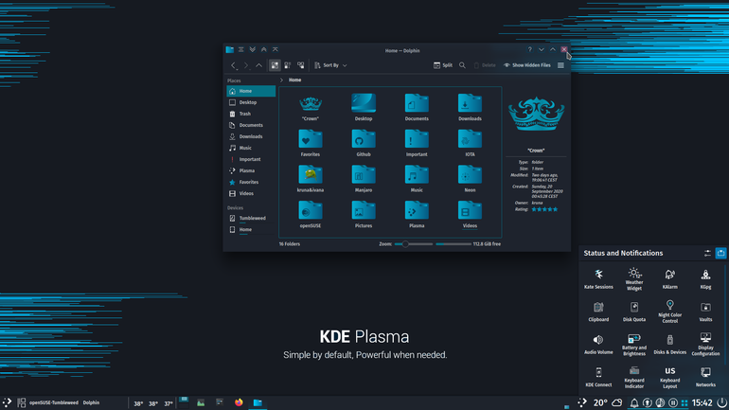Click the breadcrumb arrow before Home
Viewport: 729px width, 410px height.
click(x=281, y=80)
